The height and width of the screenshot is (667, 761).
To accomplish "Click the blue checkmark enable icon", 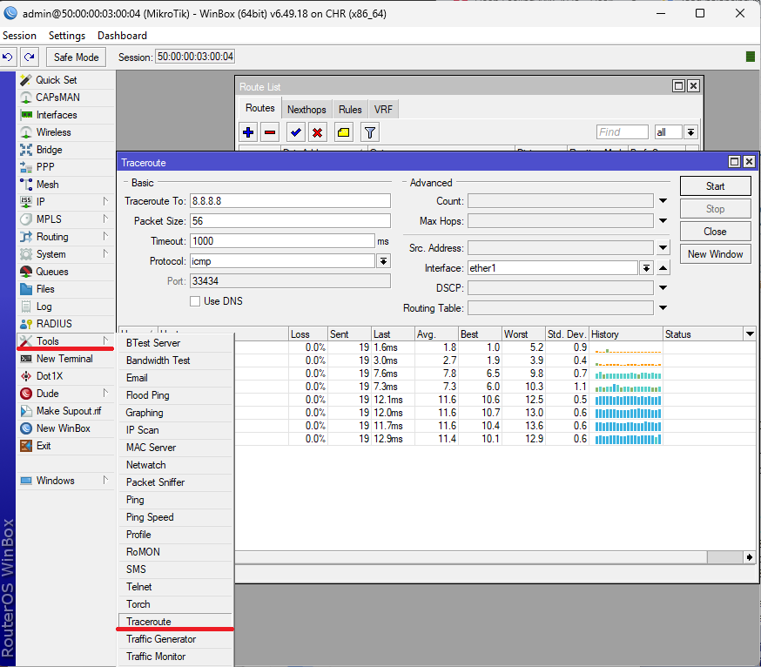I will (296, 132).
